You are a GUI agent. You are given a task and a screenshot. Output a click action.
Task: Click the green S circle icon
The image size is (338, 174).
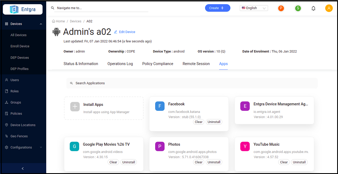click(298, 8)
